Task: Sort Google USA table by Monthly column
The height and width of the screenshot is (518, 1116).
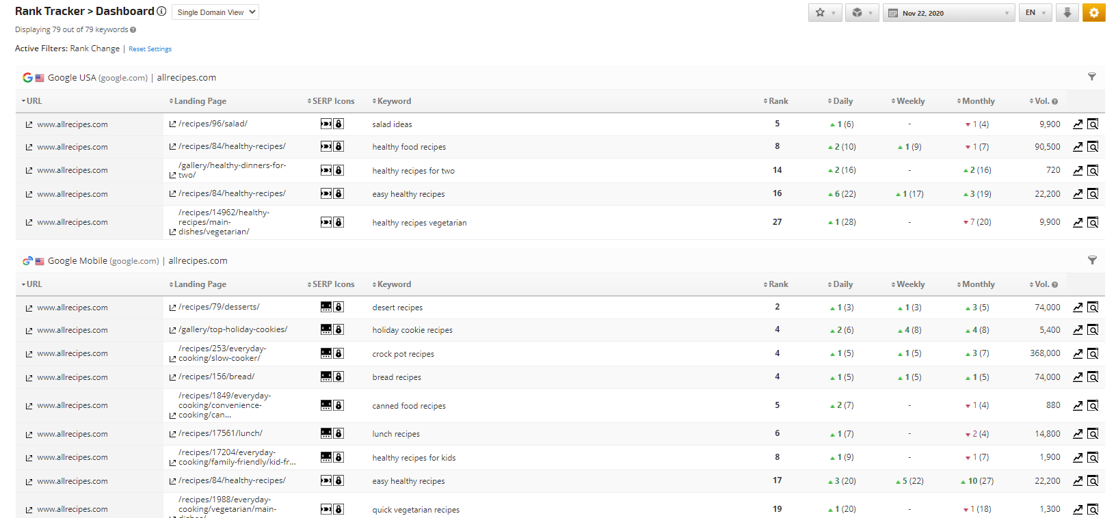Action: [x=976, y=101]
